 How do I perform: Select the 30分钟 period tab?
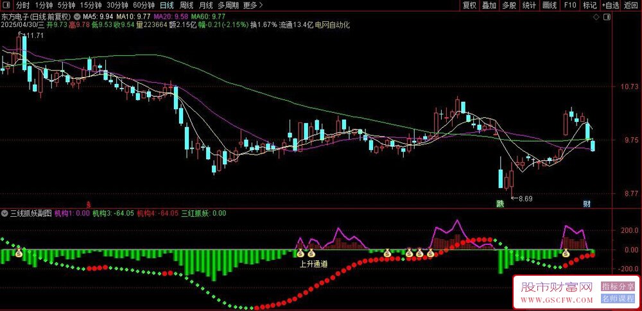point(117,5)
